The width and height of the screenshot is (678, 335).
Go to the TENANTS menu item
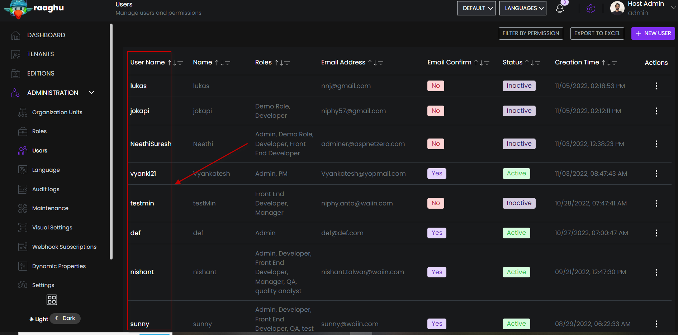point(40,54)
